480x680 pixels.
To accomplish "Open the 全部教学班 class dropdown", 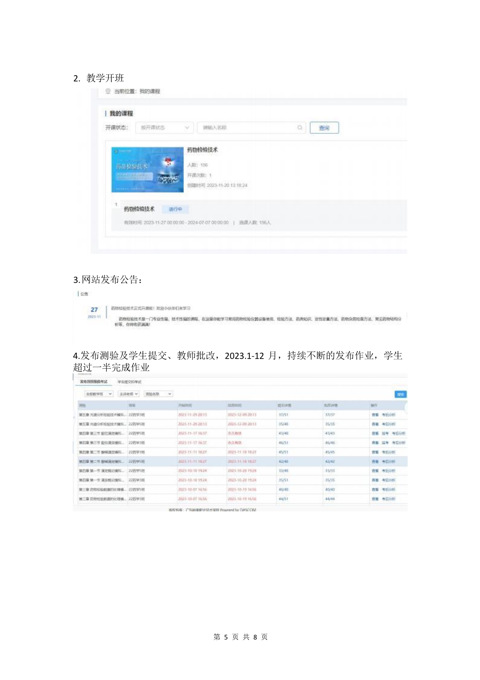I will click(98, 394).
